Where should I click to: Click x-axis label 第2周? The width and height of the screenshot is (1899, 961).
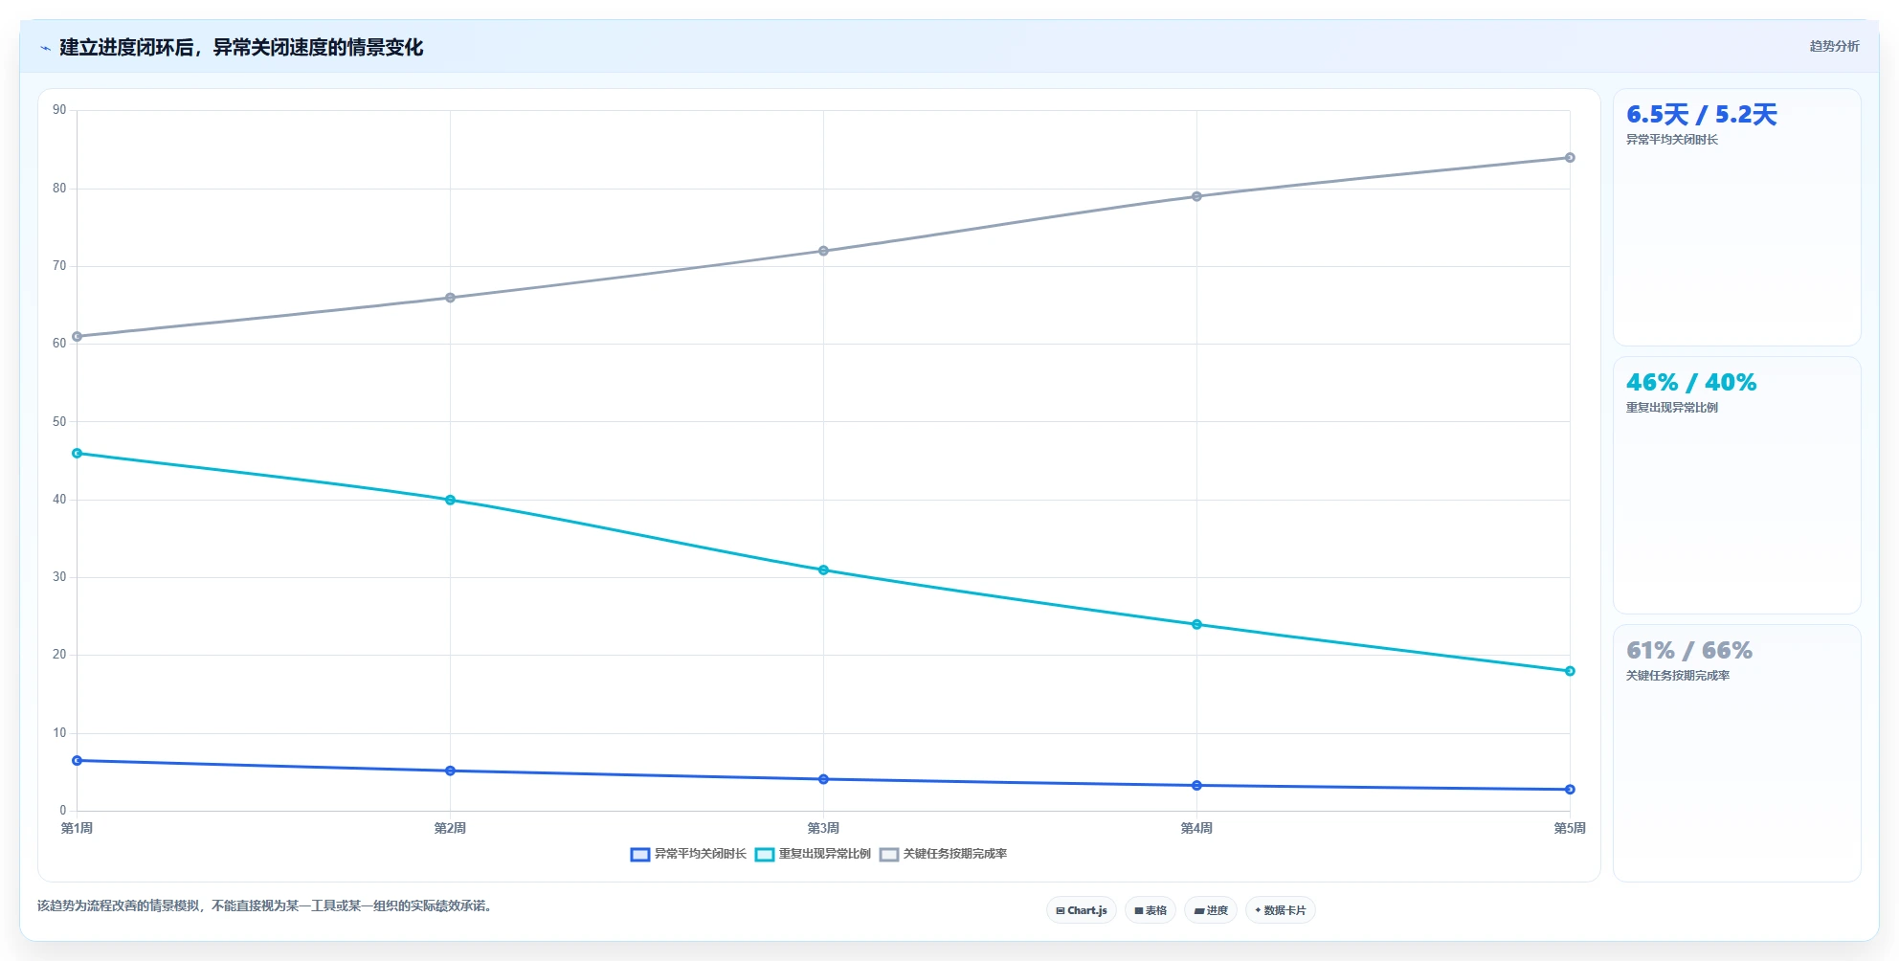point(450,828)
